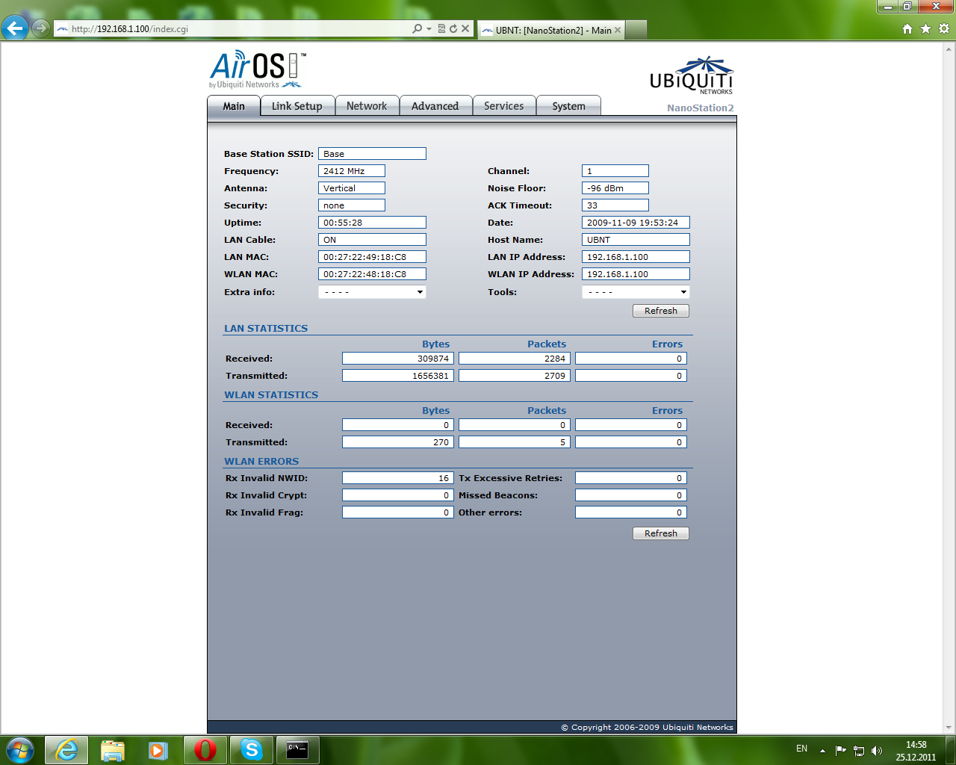Open the Windows Start menu
The image size is (956, 765).
[20, 750]
